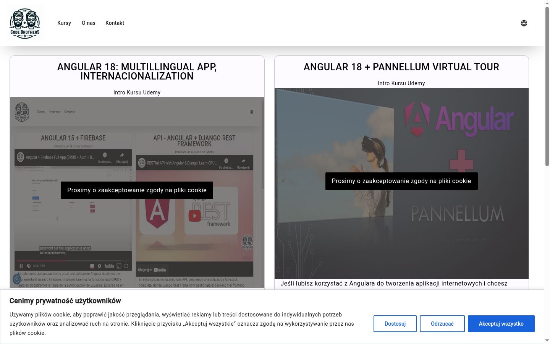Screen dimensions: 550x344
Task: Select the Angular 18 Multillingual App heading
Action: [x=137, y=71]
